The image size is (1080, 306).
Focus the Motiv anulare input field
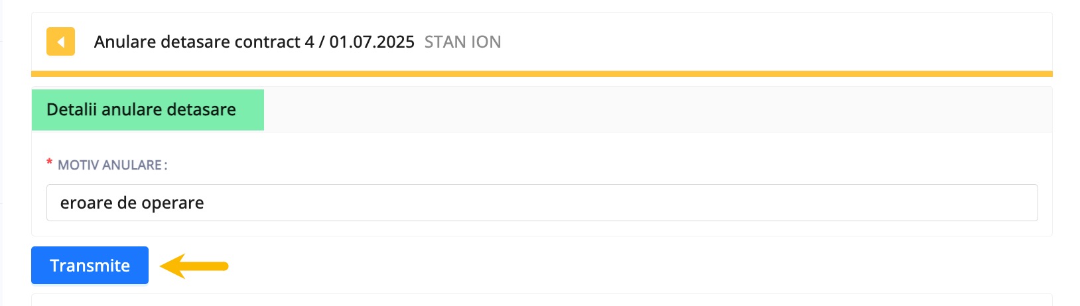coord(542,203)
